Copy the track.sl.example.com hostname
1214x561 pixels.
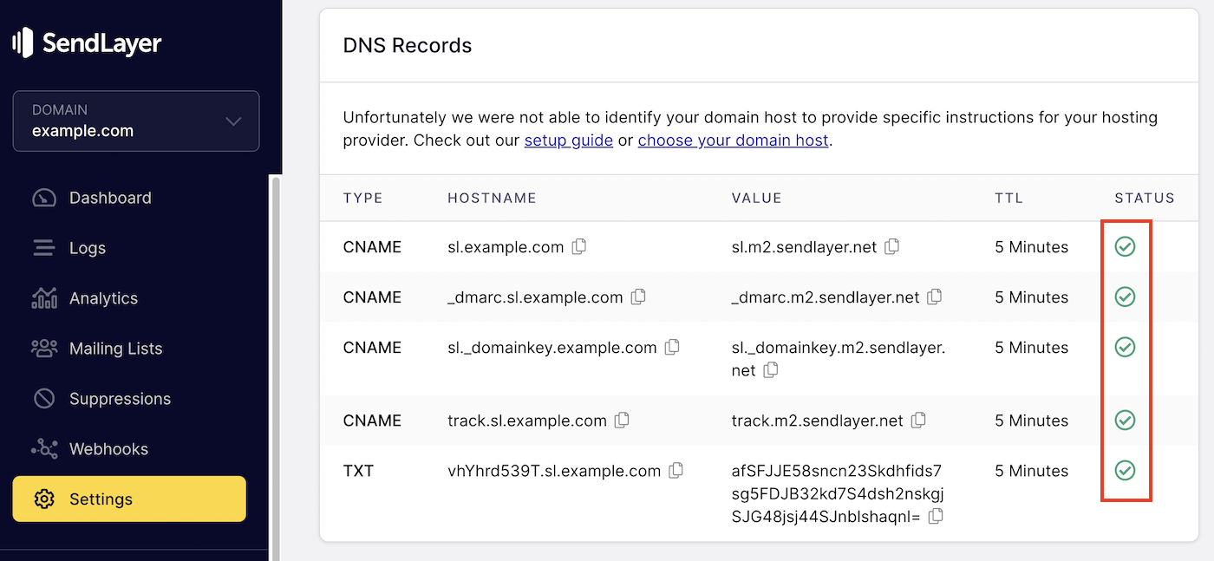coord(622,421)
